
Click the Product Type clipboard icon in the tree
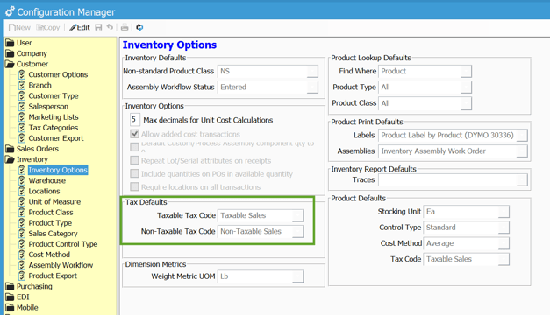click(22, 222)
